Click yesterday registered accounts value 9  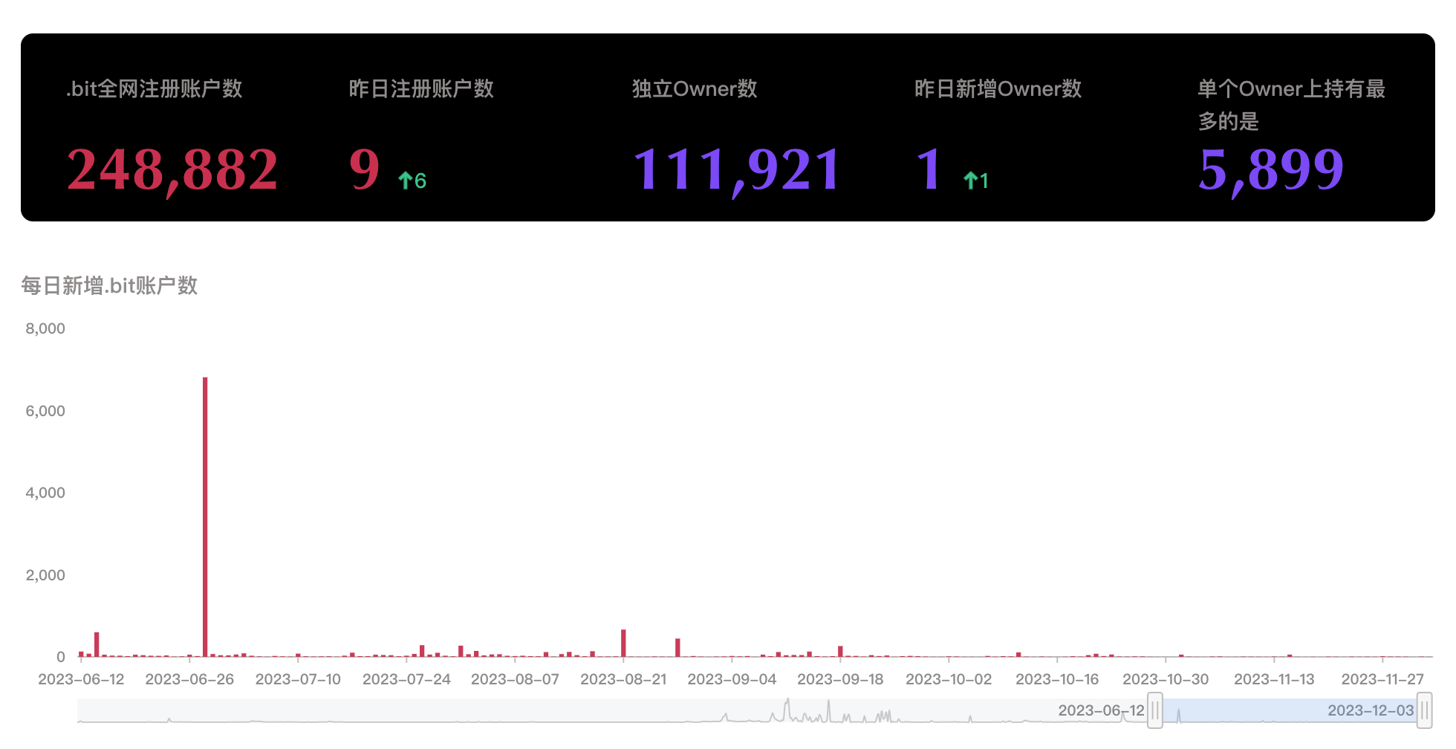tap(365, 170)
